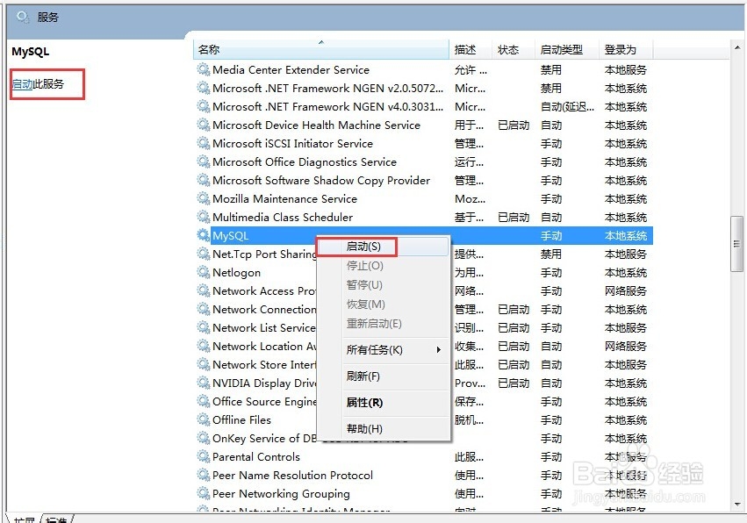Select Peer Name Resolution Protocol name
This screenshot has width=747, height=523.
(x=292, y=475)
